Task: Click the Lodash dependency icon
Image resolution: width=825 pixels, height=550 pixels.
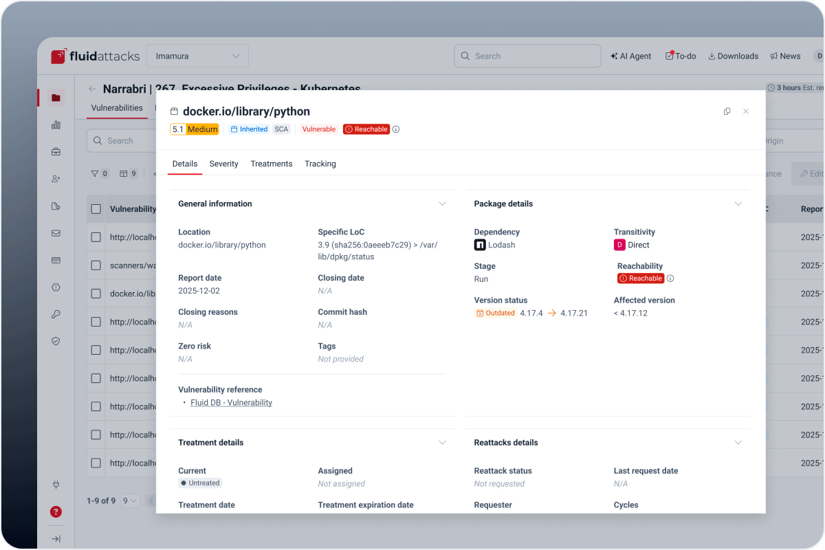Action: [480, 245]
